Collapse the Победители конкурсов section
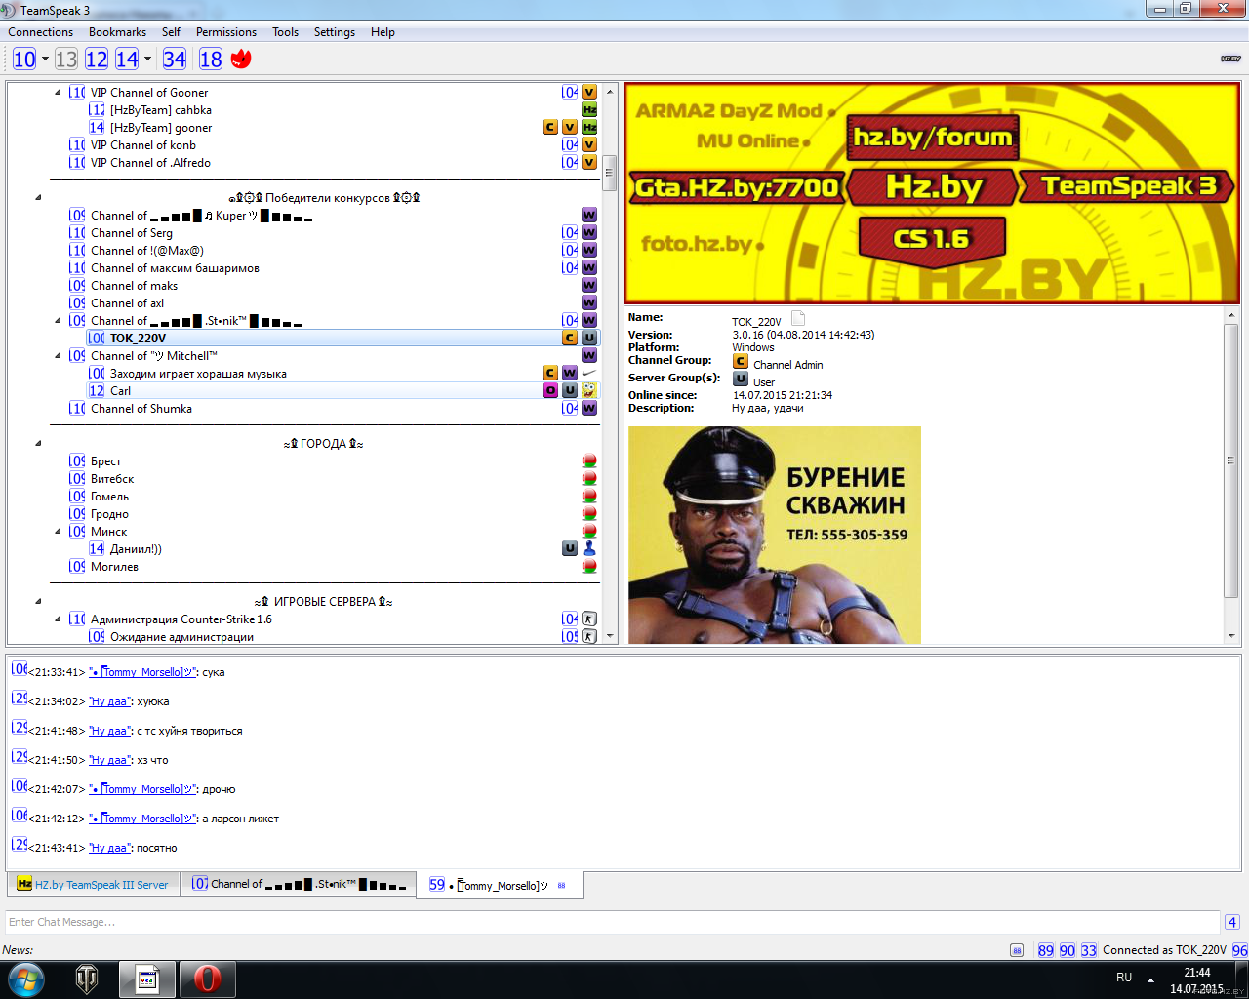Image resolution: width=1249 pixels, height=999 pixels. click(39, 198)
